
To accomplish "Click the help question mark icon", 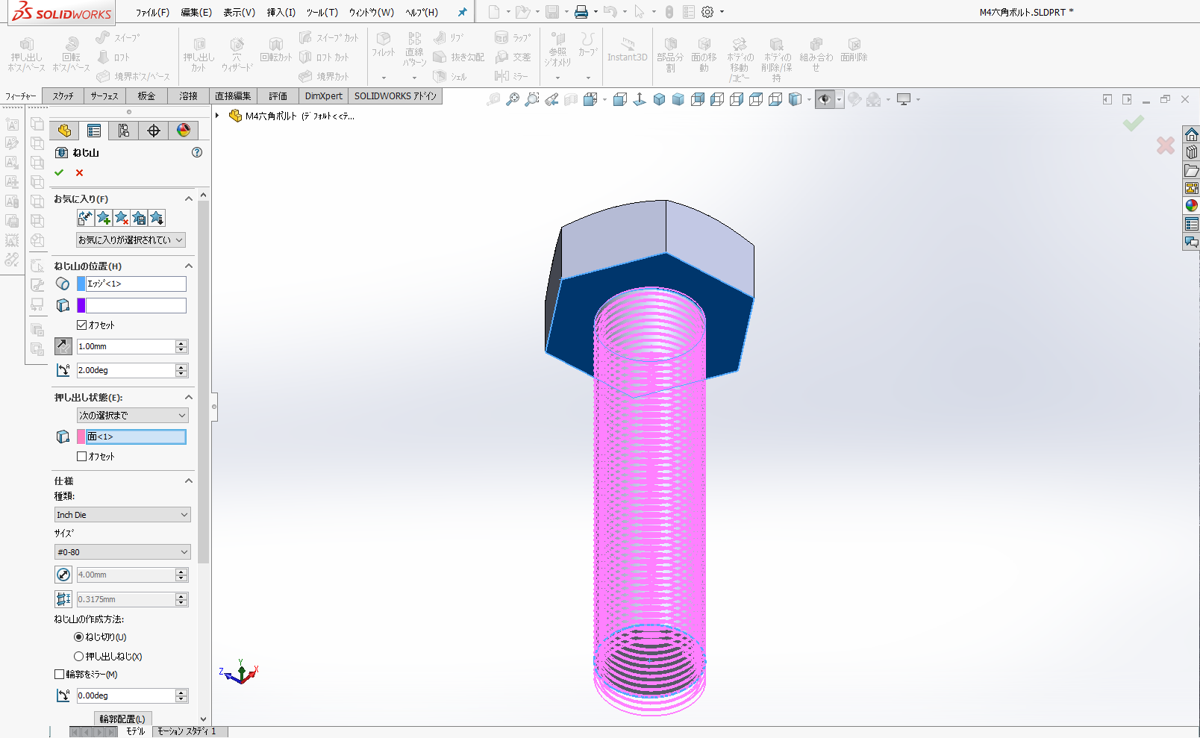I will tap(197, 152).
